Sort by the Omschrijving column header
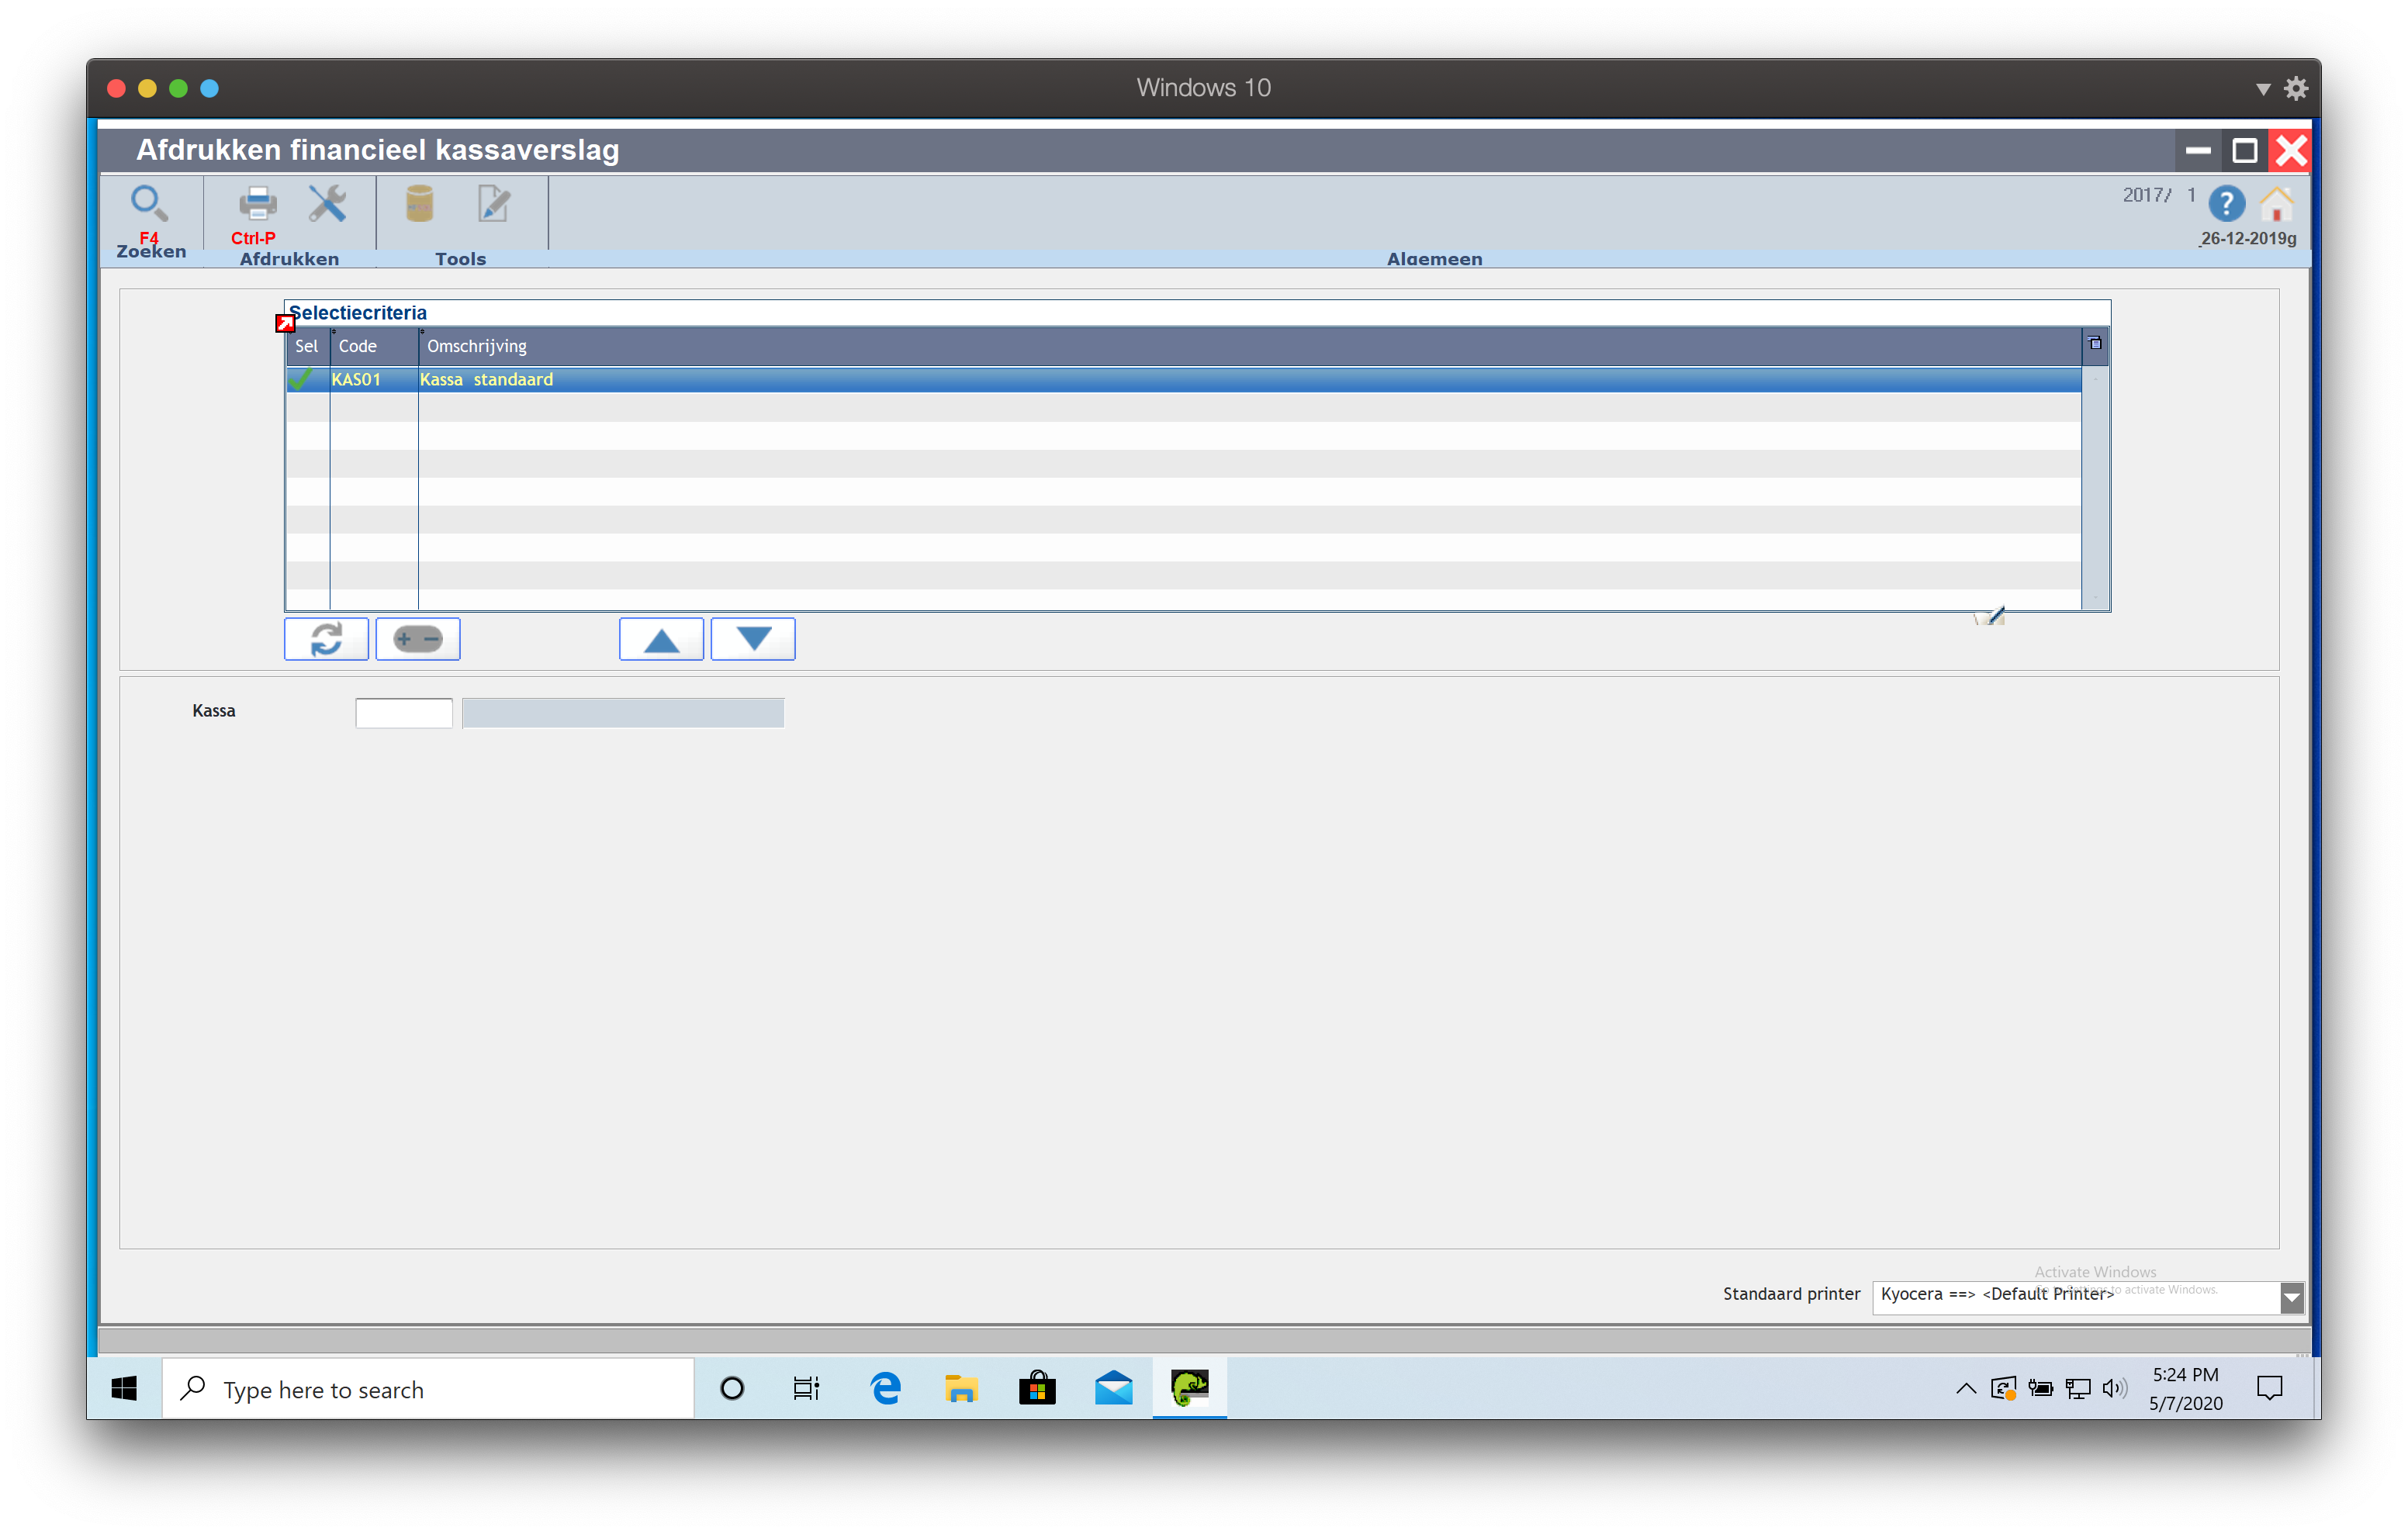The image size is (2408, 1534). (476, 346)
